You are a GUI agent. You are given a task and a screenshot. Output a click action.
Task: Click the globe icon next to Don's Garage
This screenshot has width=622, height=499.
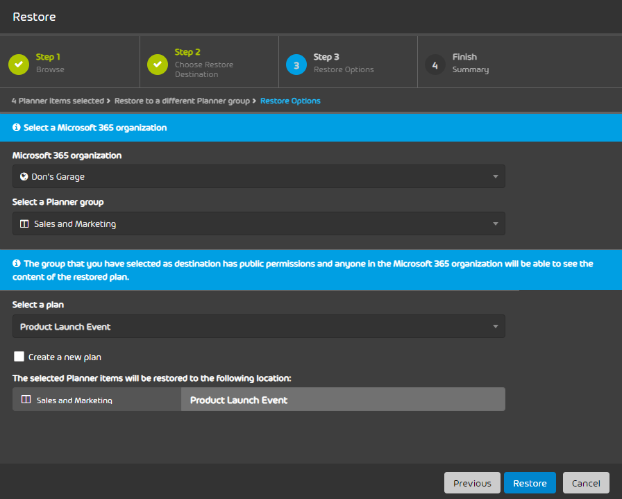point(24,176)
